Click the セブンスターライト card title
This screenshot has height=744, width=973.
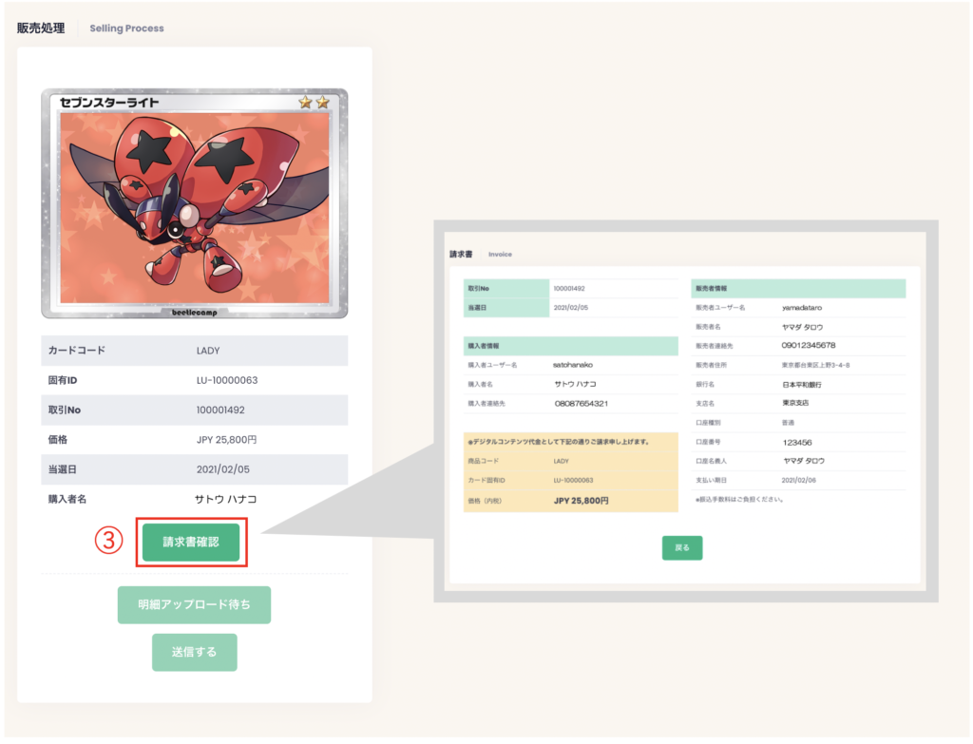pyautogui.click(x=109, y=103)
